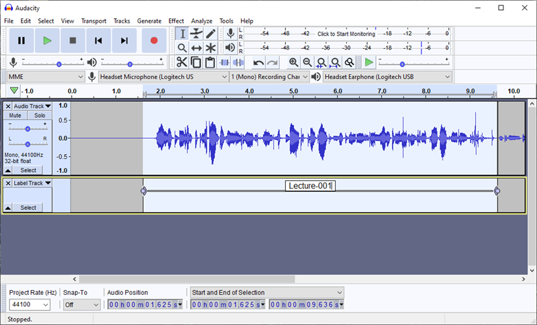Open the MME audio host dropdown

46,77
